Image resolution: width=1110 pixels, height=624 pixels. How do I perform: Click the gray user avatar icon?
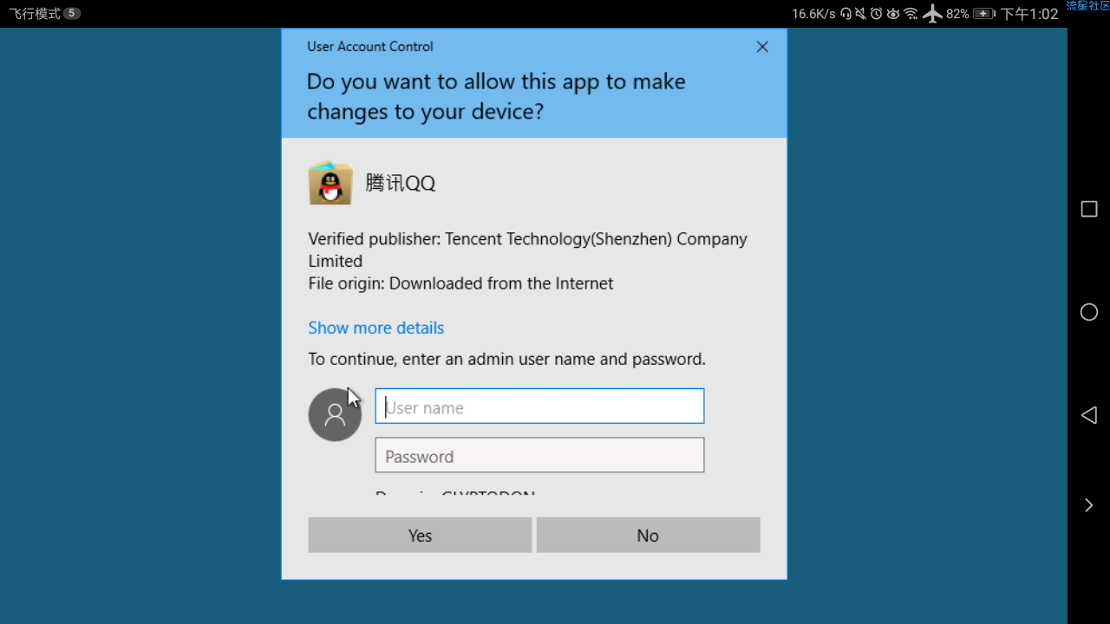click(335, 414)
